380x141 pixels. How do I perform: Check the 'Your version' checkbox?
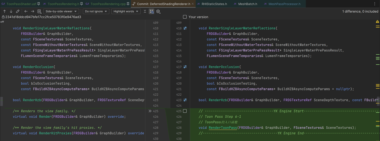[x=185, y=17]
